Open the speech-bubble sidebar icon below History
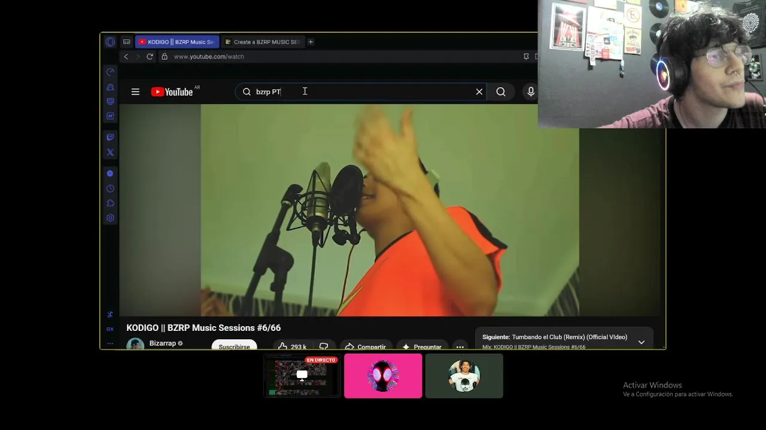The height and width of the screenshot is (430, 766). click(110, 203)
